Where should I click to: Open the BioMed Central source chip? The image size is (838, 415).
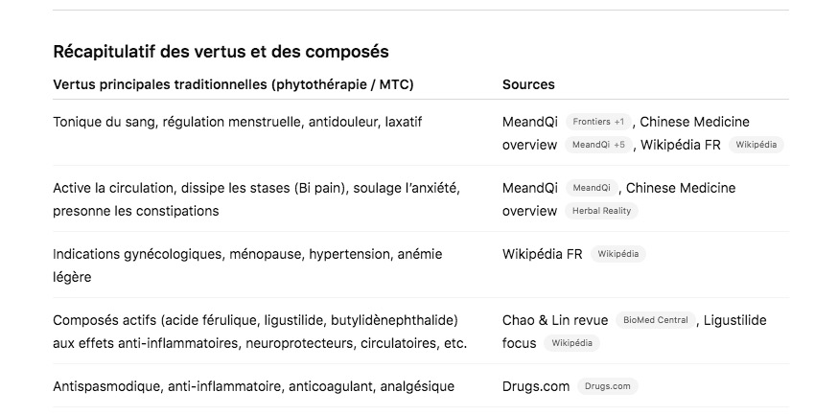656,320
